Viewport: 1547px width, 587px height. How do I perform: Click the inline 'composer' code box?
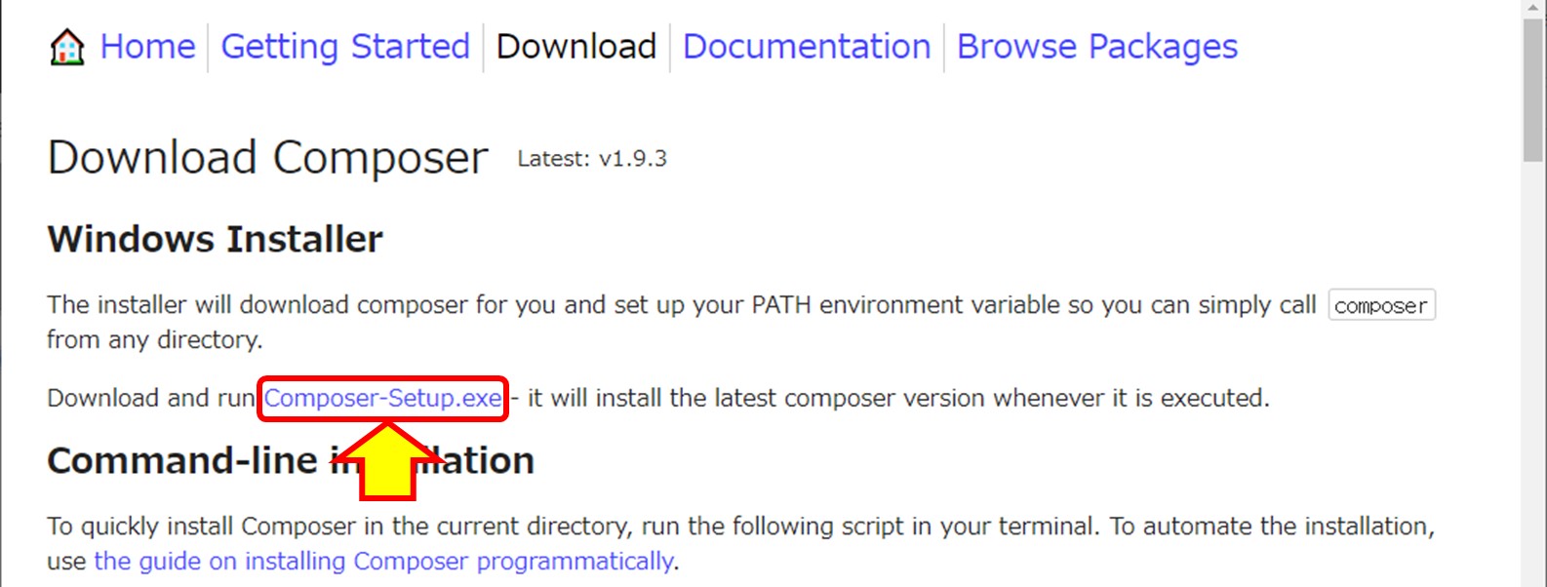[1380, 305]
